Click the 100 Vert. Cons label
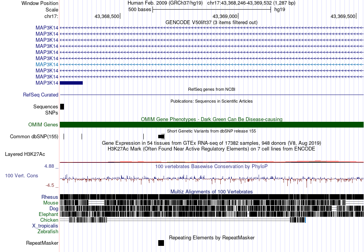The image size is (364, 252). pos(21,175)
